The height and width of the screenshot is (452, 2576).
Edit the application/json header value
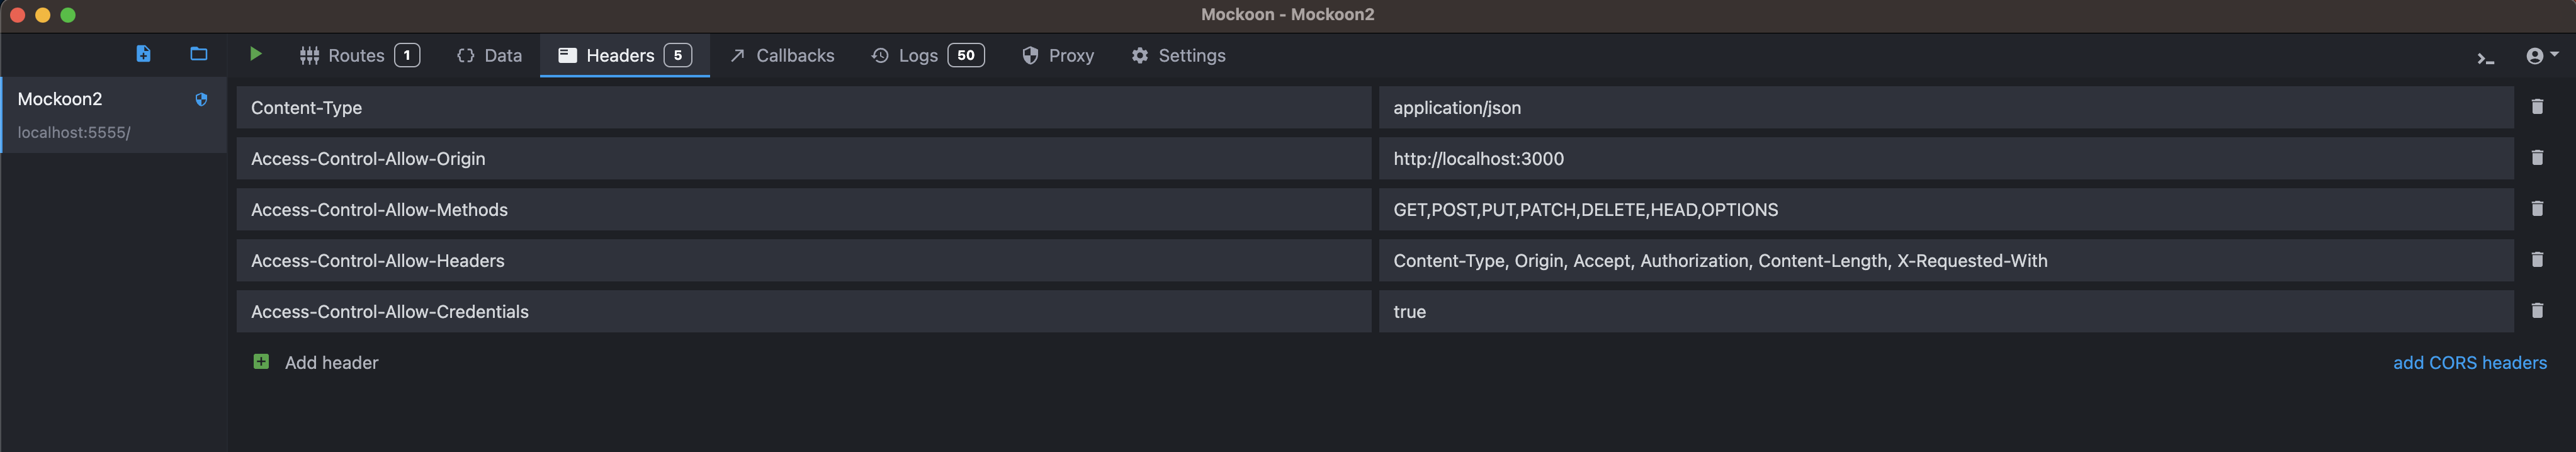click(x=1946, y=107)
